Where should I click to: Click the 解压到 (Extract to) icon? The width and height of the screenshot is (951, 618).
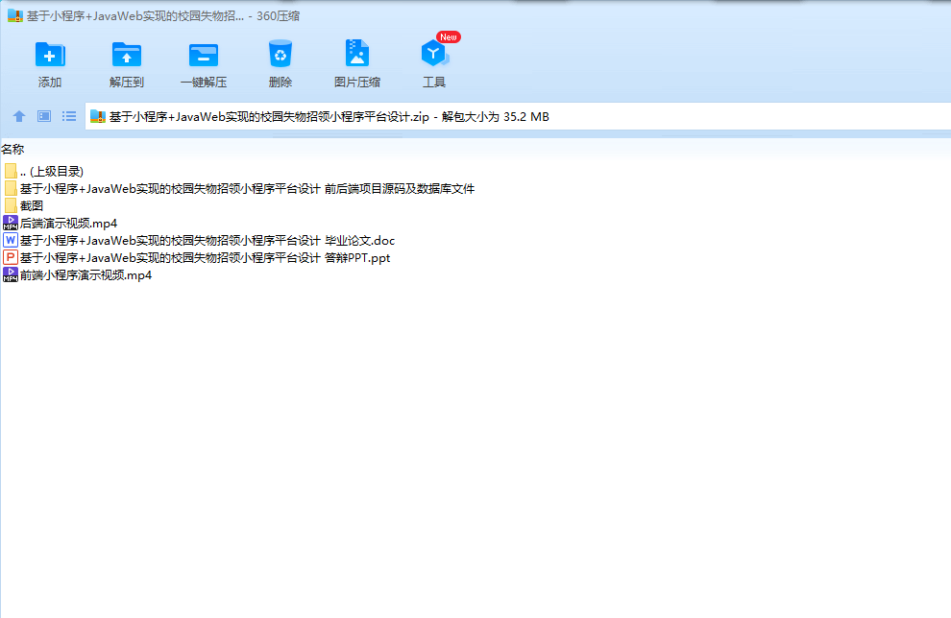point(126,55)
